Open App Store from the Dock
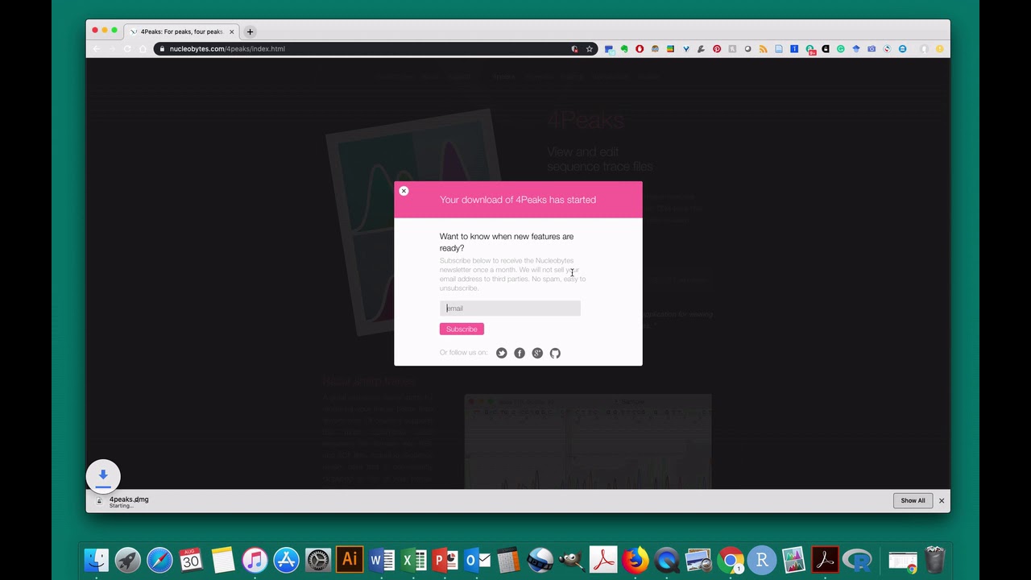 click(286, 560)
